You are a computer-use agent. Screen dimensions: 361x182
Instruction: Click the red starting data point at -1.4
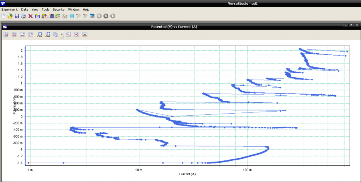click(x=28, y=163)
